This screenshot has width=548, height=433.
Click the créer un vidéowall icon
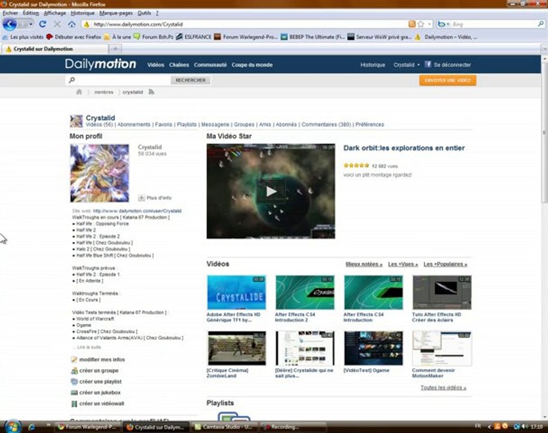(74, 404)
